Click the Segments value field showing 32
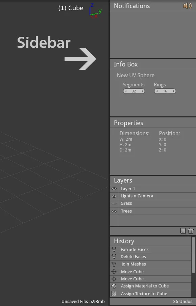 pos(134,91)
